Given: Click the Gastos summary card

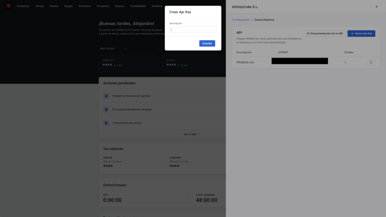Looking at the screenshot, I should pos(192,63).
